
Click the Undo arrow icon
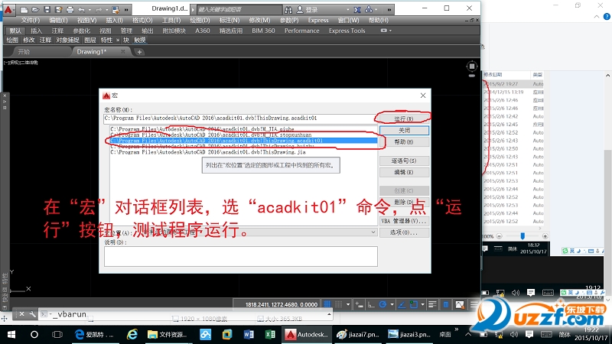click(x=82, y=9)
